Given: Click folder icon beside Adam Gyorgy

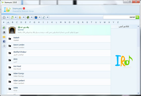Looking at the screenshot, I should [10, 75].
